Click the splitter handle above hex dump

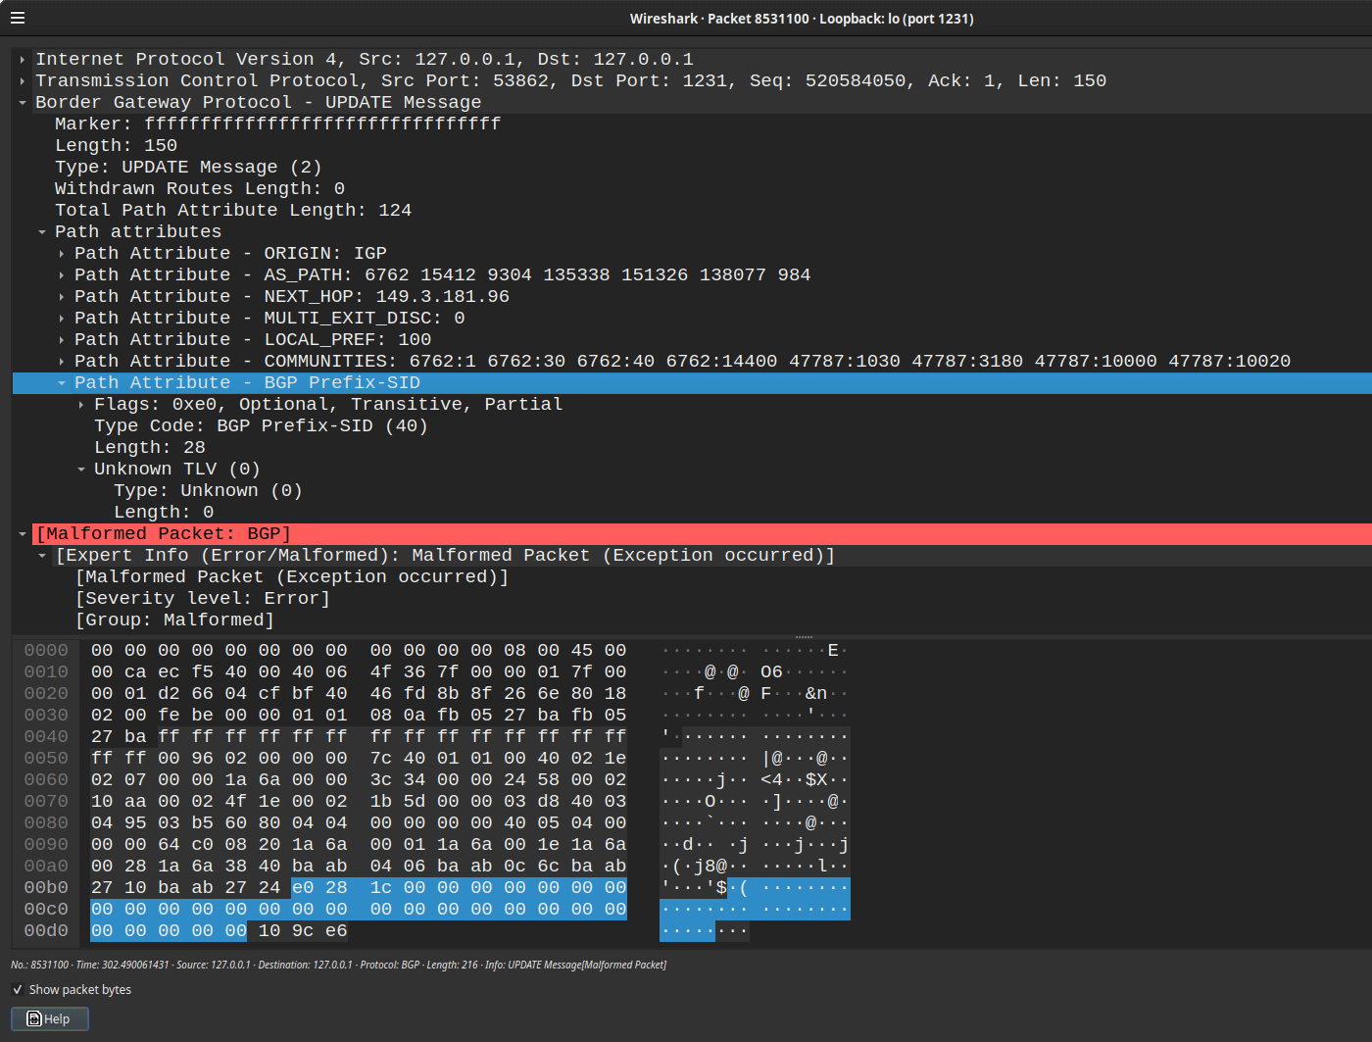[804, 637]
